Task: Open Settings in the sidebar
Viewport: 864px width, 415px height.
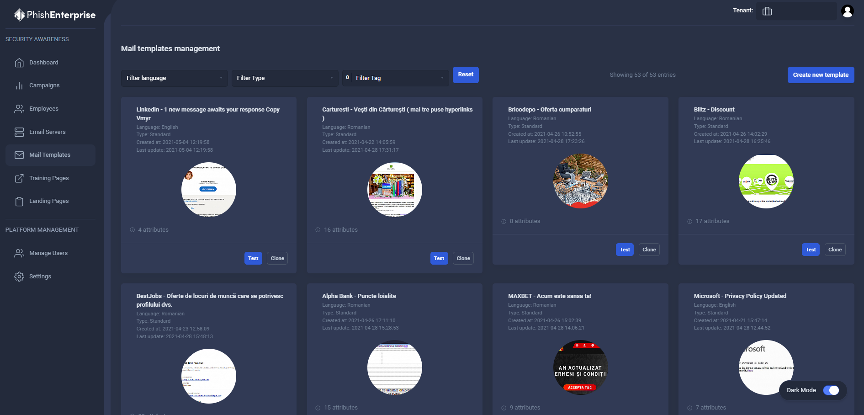Action: pyautogui.click(x=50, y=277)
